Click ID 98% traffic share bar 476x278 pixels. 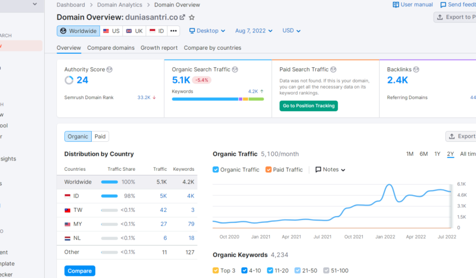tap(109, 196)
